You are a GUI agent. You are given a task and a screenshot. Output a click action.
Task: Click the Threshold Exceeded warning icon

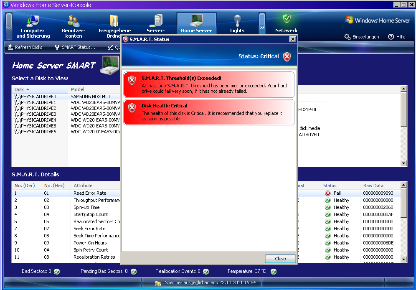tap(132, 80)
